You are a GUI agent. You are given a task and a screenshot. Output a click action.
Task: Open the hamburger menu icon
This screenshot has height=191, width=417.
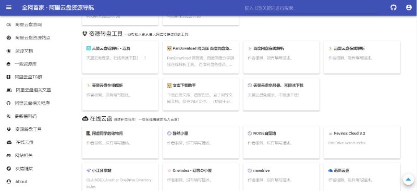pyautogui.click(x=9, y=7)
